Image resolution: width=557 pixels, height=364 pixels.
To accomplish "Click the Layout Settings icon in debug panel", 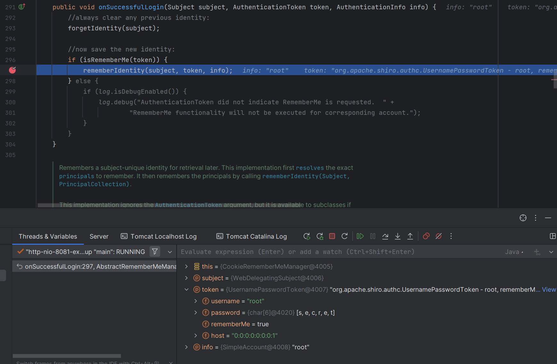I will pyautogui.click(x=553, y=236).
